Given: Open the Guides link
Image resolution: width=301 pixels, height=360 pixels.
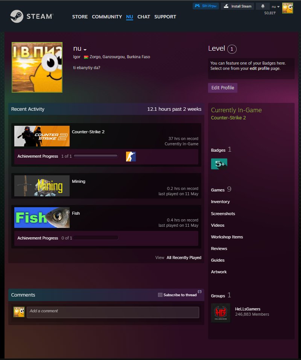Looking at the screenshot, I should coord(218,260).
